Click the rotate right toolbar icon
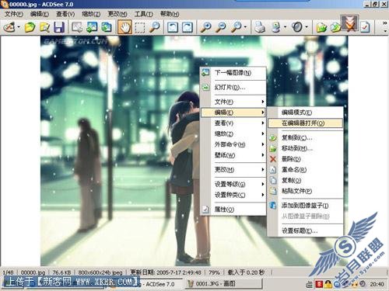Viewport: 389px width, 291px height. tap(187, 27)
